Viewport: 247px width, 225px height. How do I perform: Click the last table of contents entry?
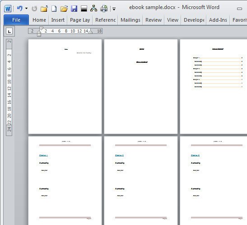click(x=219, y=87)
